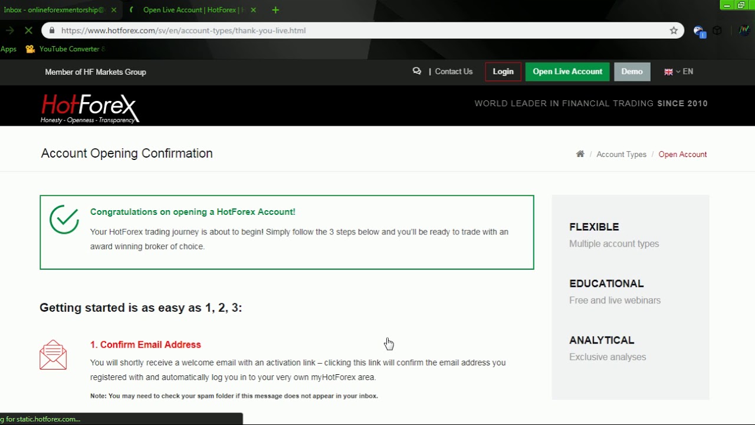Viewport: 755px width, 425px height.
Task: Select the 'EDUCATIONAL' sidebar heading
Action: (x=606, y=283)
